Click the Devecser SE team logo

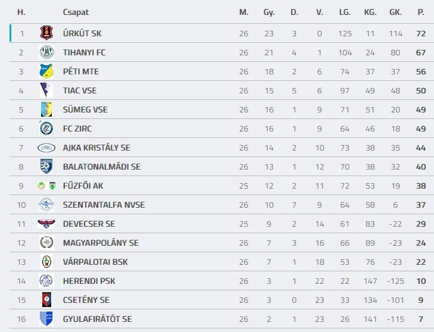coord(46,224)
